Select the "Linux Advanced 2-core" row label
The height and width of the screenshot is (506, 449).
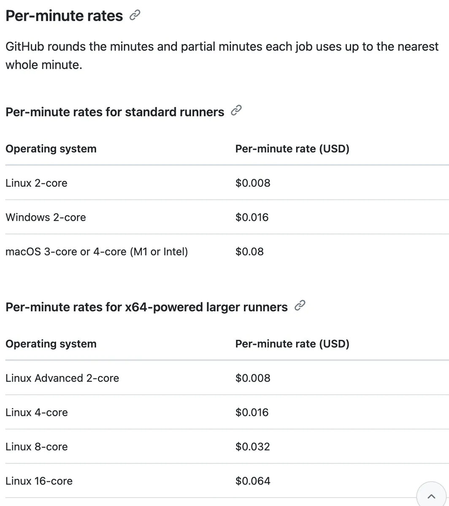[x=62, y=378]
